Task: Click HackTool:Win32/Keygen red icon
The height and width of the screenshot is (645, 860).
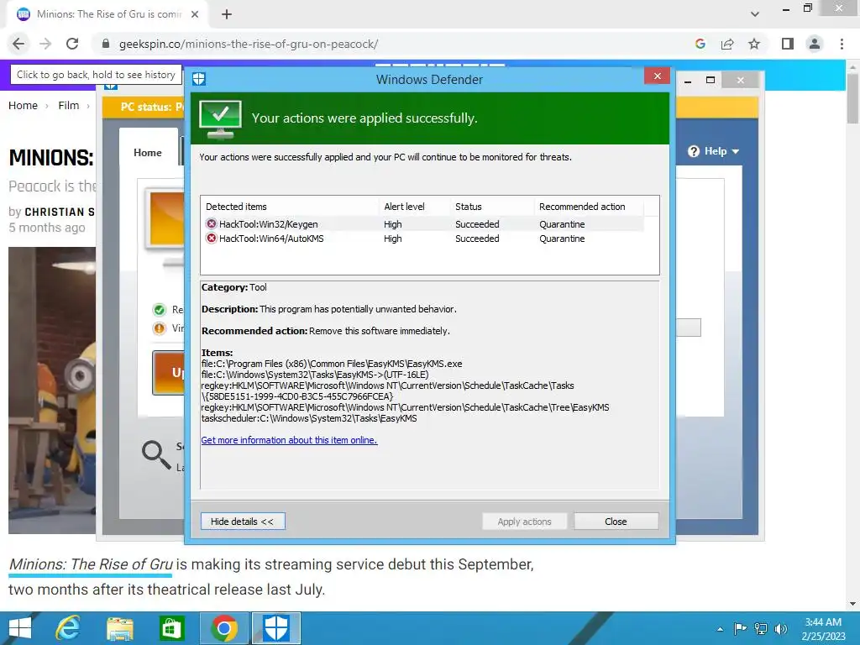Action: pyautogui.click(x=211, y=223)
